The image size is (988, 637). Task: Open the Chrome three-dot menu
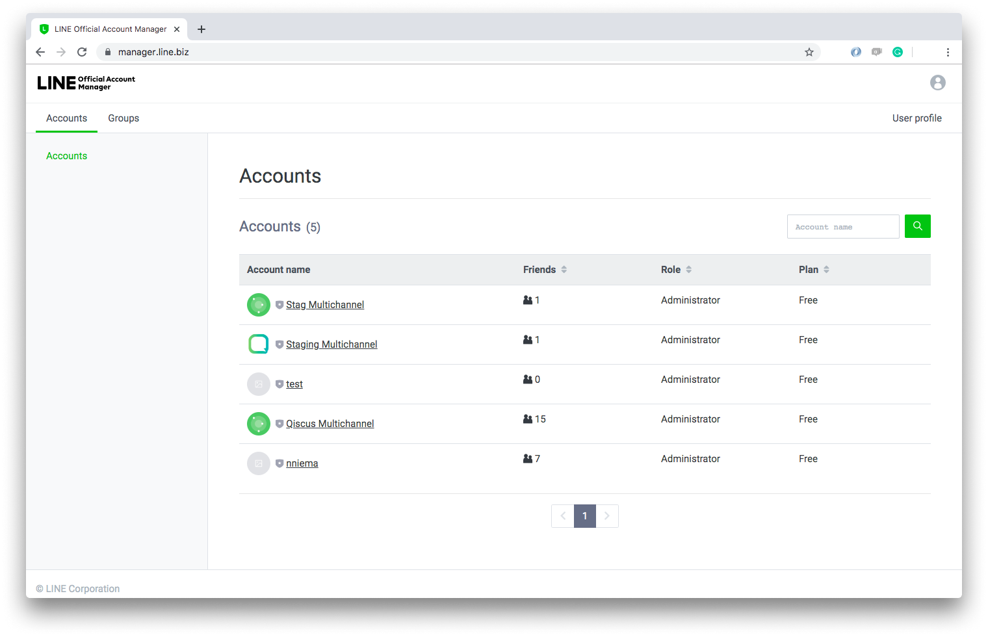[x=948, y=52]
